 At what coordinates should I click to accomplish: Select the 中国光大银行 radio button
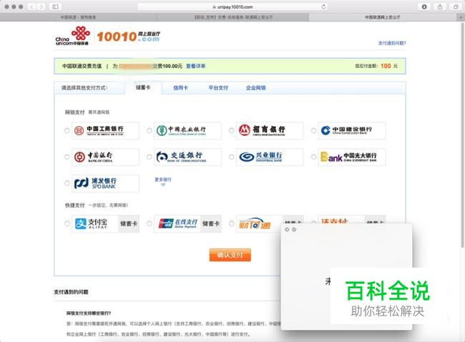point(313,157)
